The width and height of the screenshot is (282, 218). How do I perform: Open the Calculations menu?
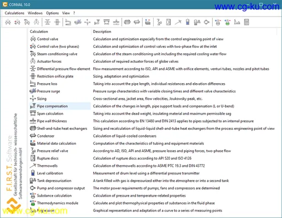14,13
